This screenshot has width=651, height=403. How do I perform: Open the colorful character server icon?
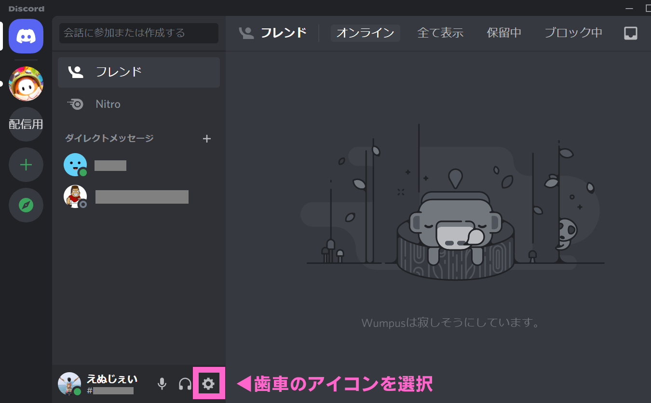(x=26, y=84)
